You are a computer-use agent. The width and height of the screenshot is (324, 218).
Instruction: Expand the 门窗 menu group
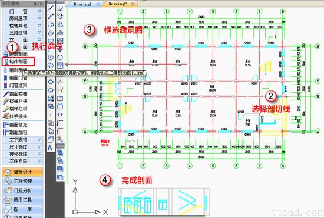[22, 12]
